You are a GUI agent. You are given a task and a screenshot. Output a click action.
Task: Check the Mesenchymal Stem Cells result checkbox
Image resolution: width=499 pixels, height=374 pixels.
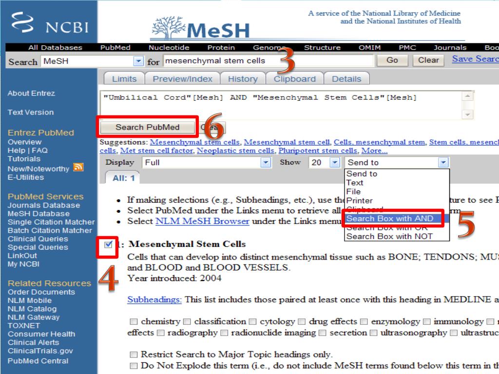(108, 244)
